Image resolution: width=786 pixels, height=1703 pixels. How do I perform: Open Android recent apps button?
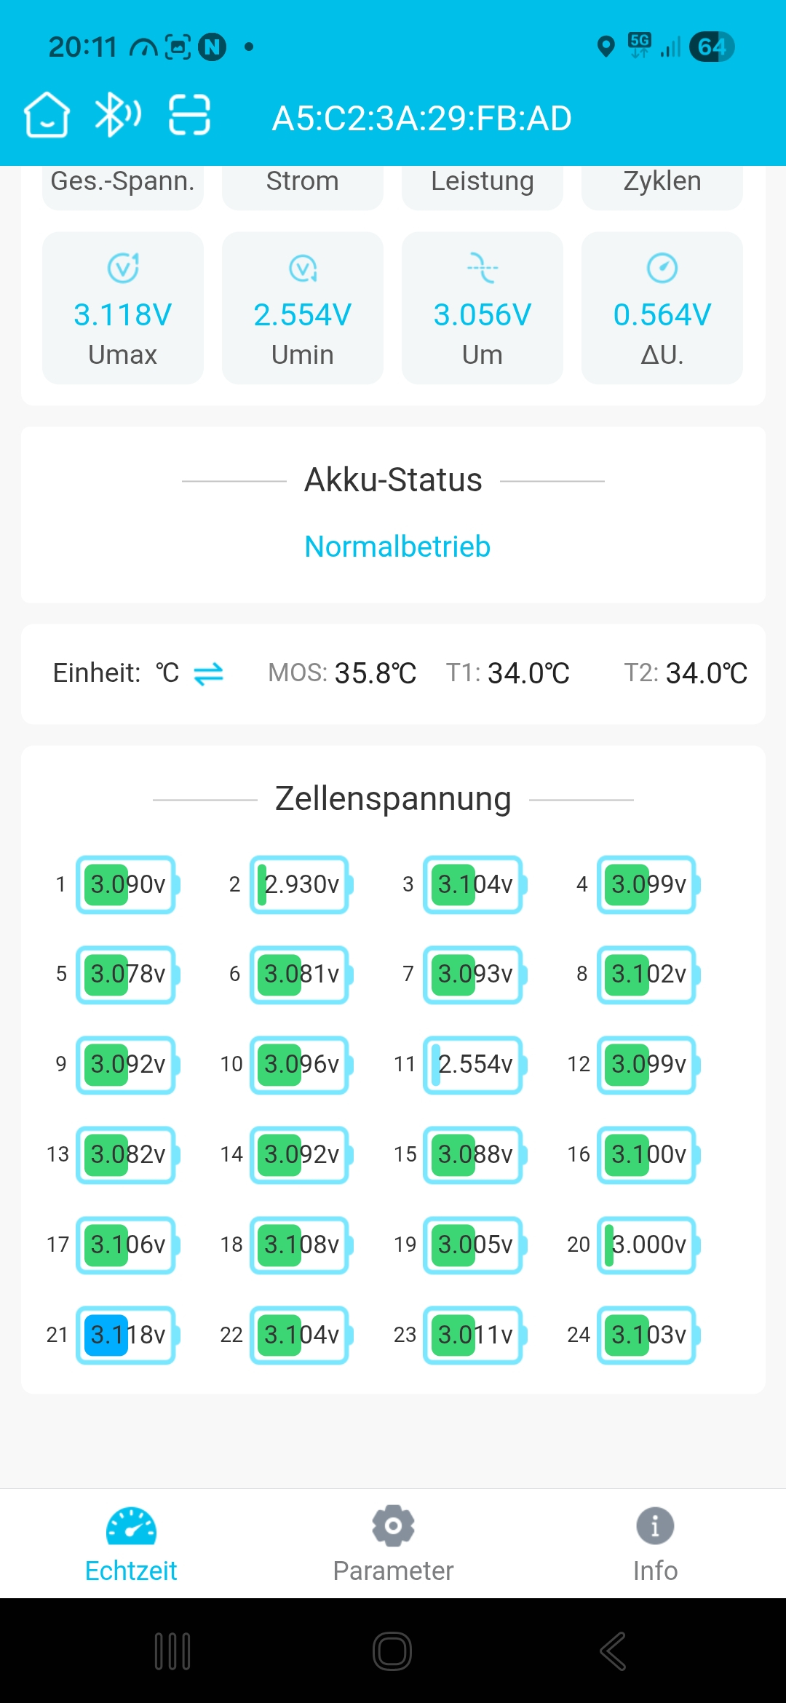(x=172, y=1651)
